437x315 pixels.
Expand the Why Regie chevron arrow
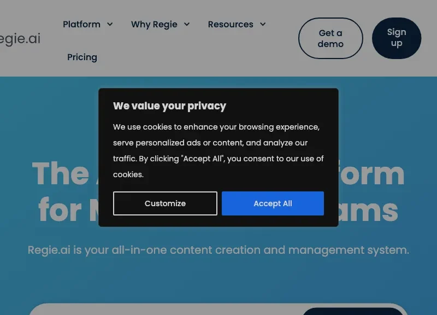187,24
